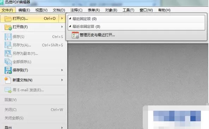
Task: Open the 对象(B) menu
Action: click(111, 10)
